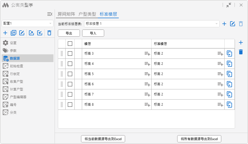This screenshot has width=248, height=144.
Task: Click the add configuration plus icon in sidebar
Action: 5,33
